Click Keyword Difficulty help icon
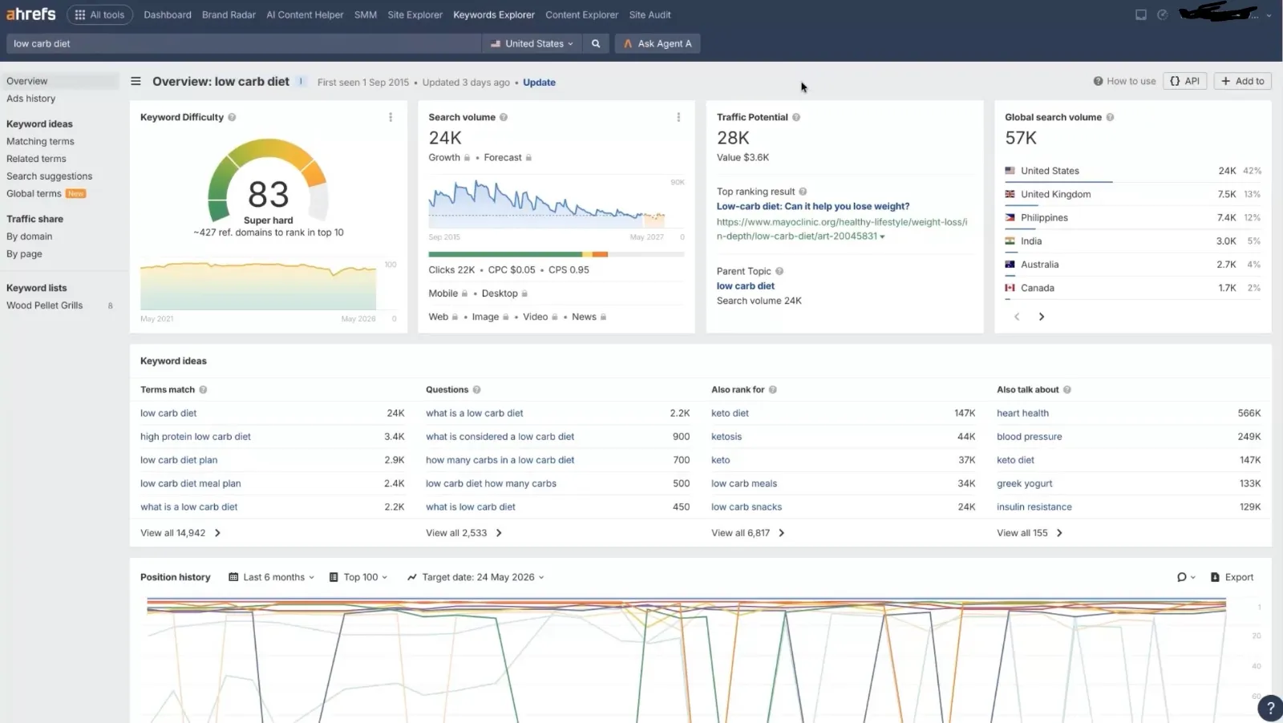1283x723 pixels. pos(232,117)
